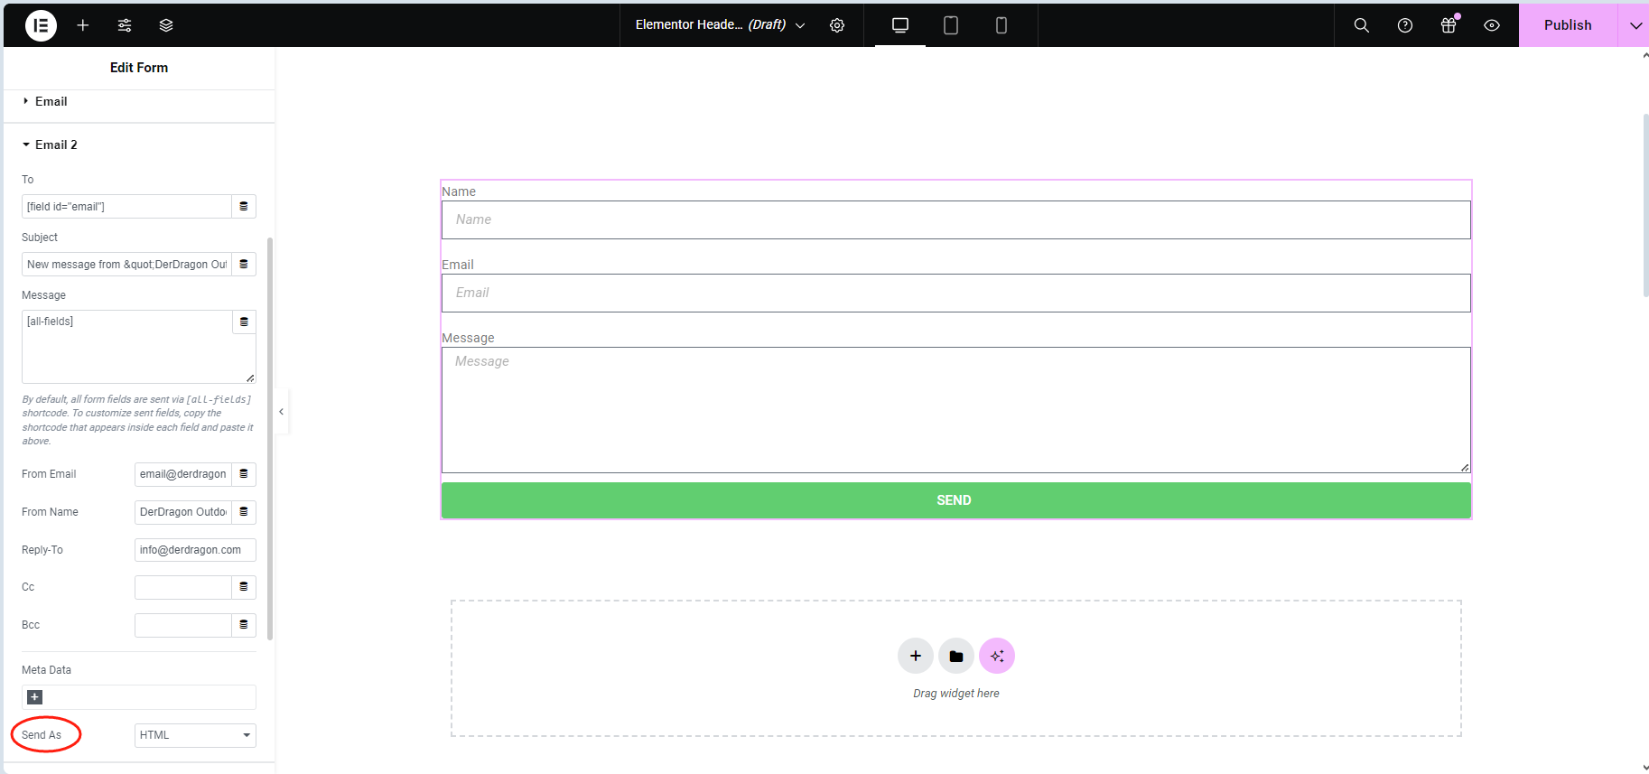Viewport: 1649px width, 774px height.
Task: Open the Send As HTML dropdown
Action: click(195, 735)
